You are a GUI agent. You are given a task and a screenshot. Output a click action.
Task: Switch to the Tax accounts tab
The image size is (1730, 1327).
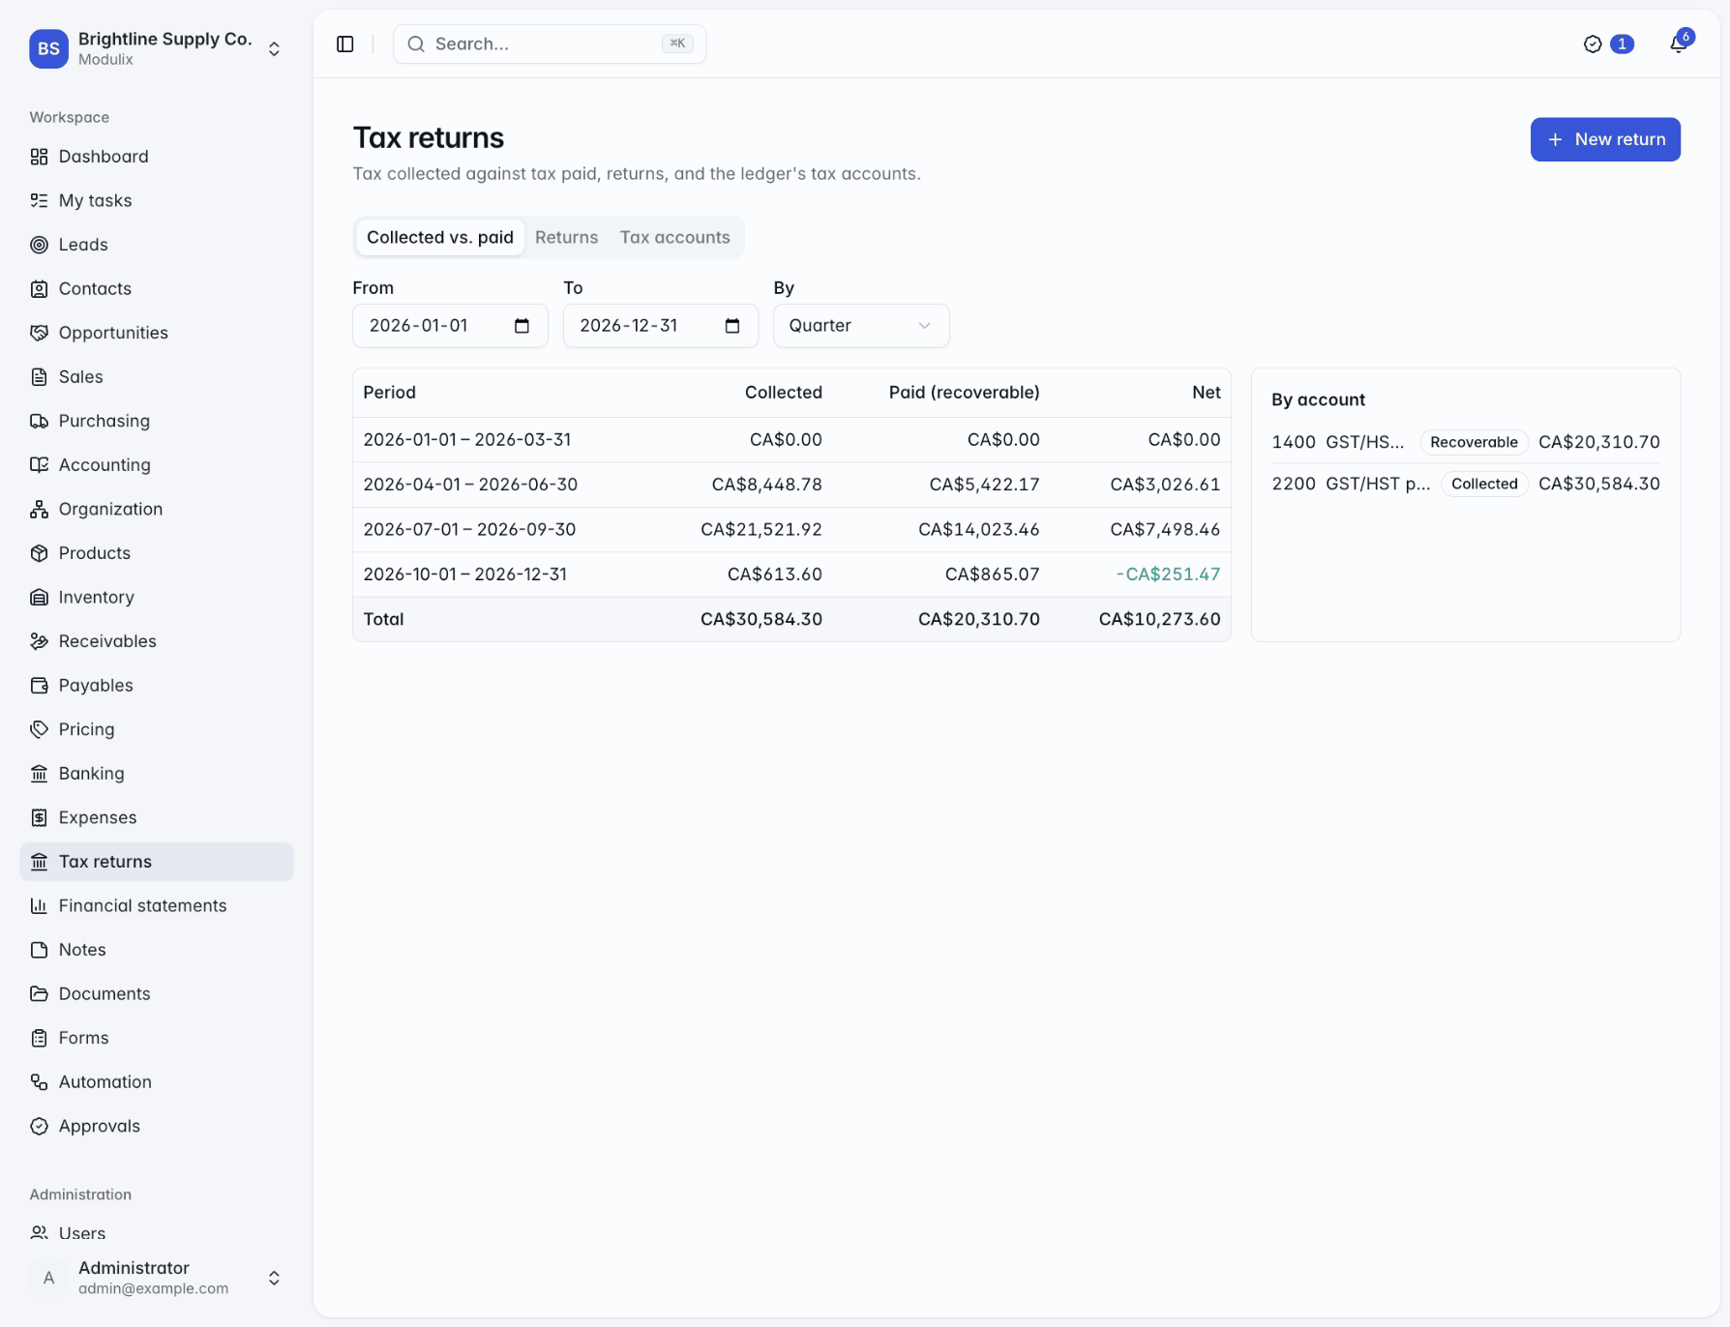pos(675,237)
